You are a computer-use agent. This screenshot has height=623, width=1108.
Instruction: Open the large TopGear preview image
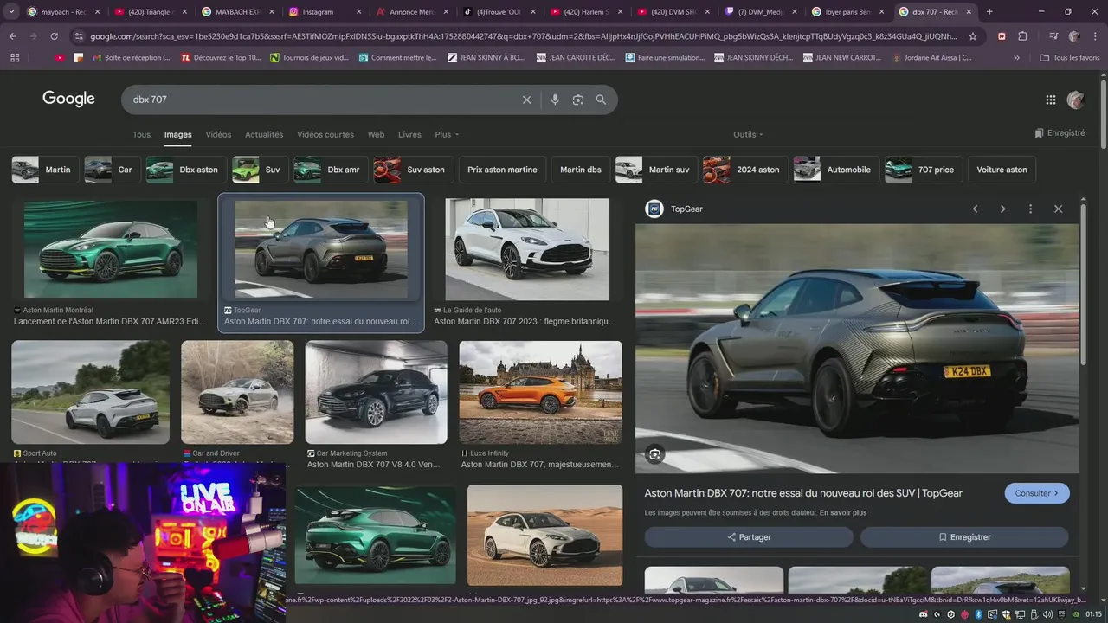pyautogui.click(x=857, y=349)
